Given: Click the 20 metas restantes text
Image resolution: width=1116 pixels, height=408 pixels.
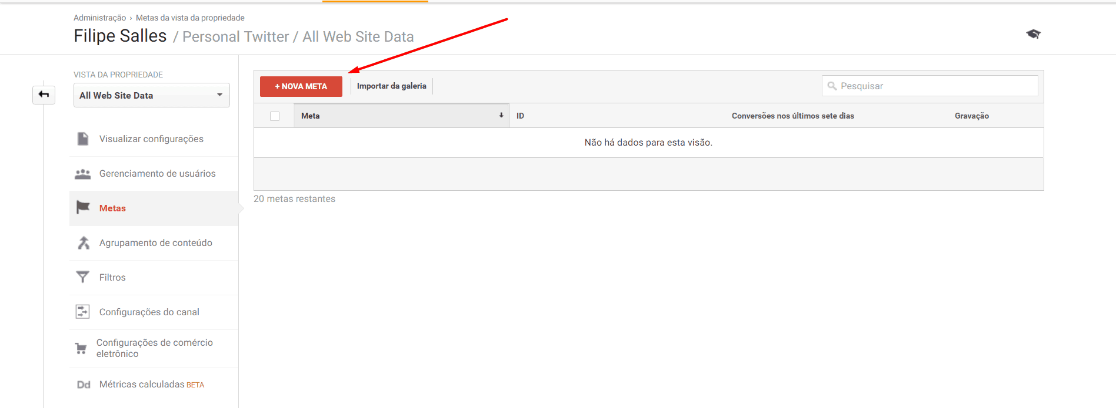Looking at the screenshot, I should pyautogui.click(x=294, y=199).
